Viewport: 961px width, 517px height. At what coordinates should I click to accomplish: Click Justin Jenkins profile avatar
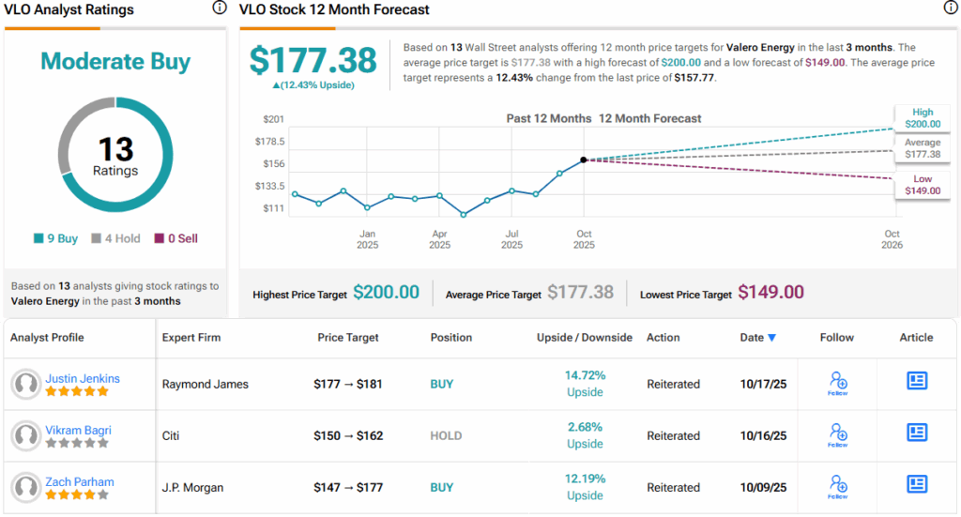click(25, 384)
